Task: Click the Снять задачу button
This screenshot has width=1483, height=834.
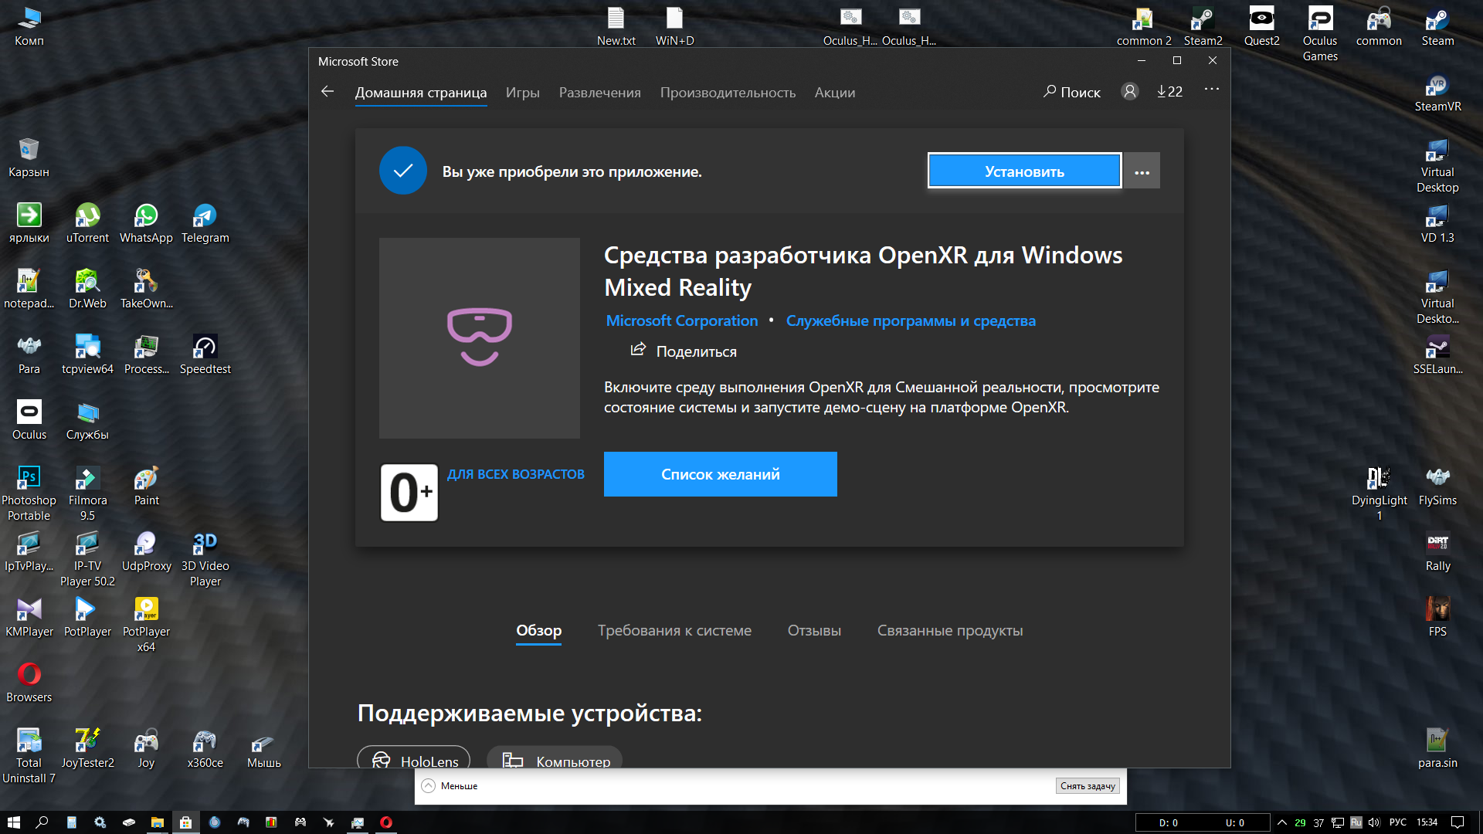Action: tap(1087, 786)
